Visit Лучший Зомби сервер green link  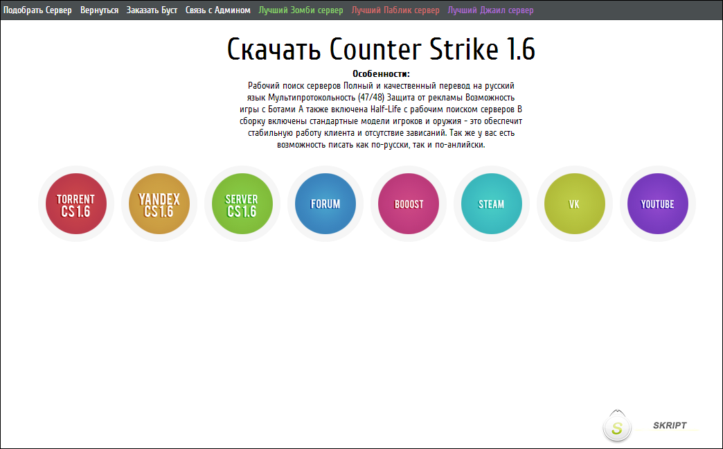click(x=301, y=10)
